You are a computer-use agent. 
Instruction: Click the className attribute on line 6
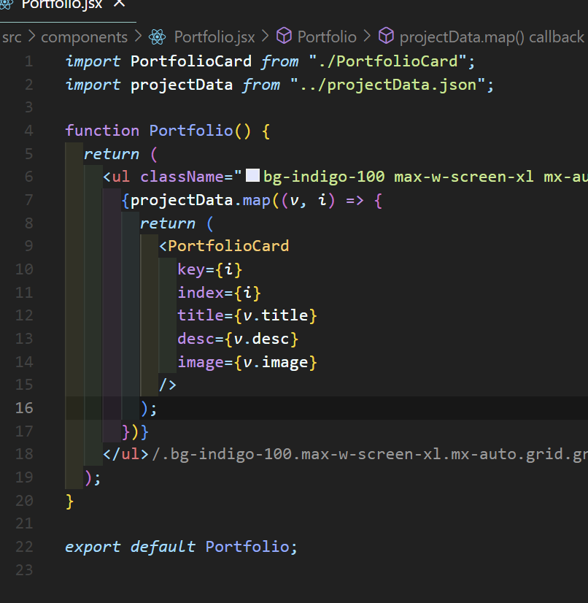tap(182, 177)
